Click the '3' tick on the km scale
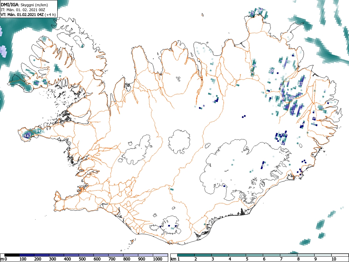Screen dimensions: 349x262 click(213, 259)
